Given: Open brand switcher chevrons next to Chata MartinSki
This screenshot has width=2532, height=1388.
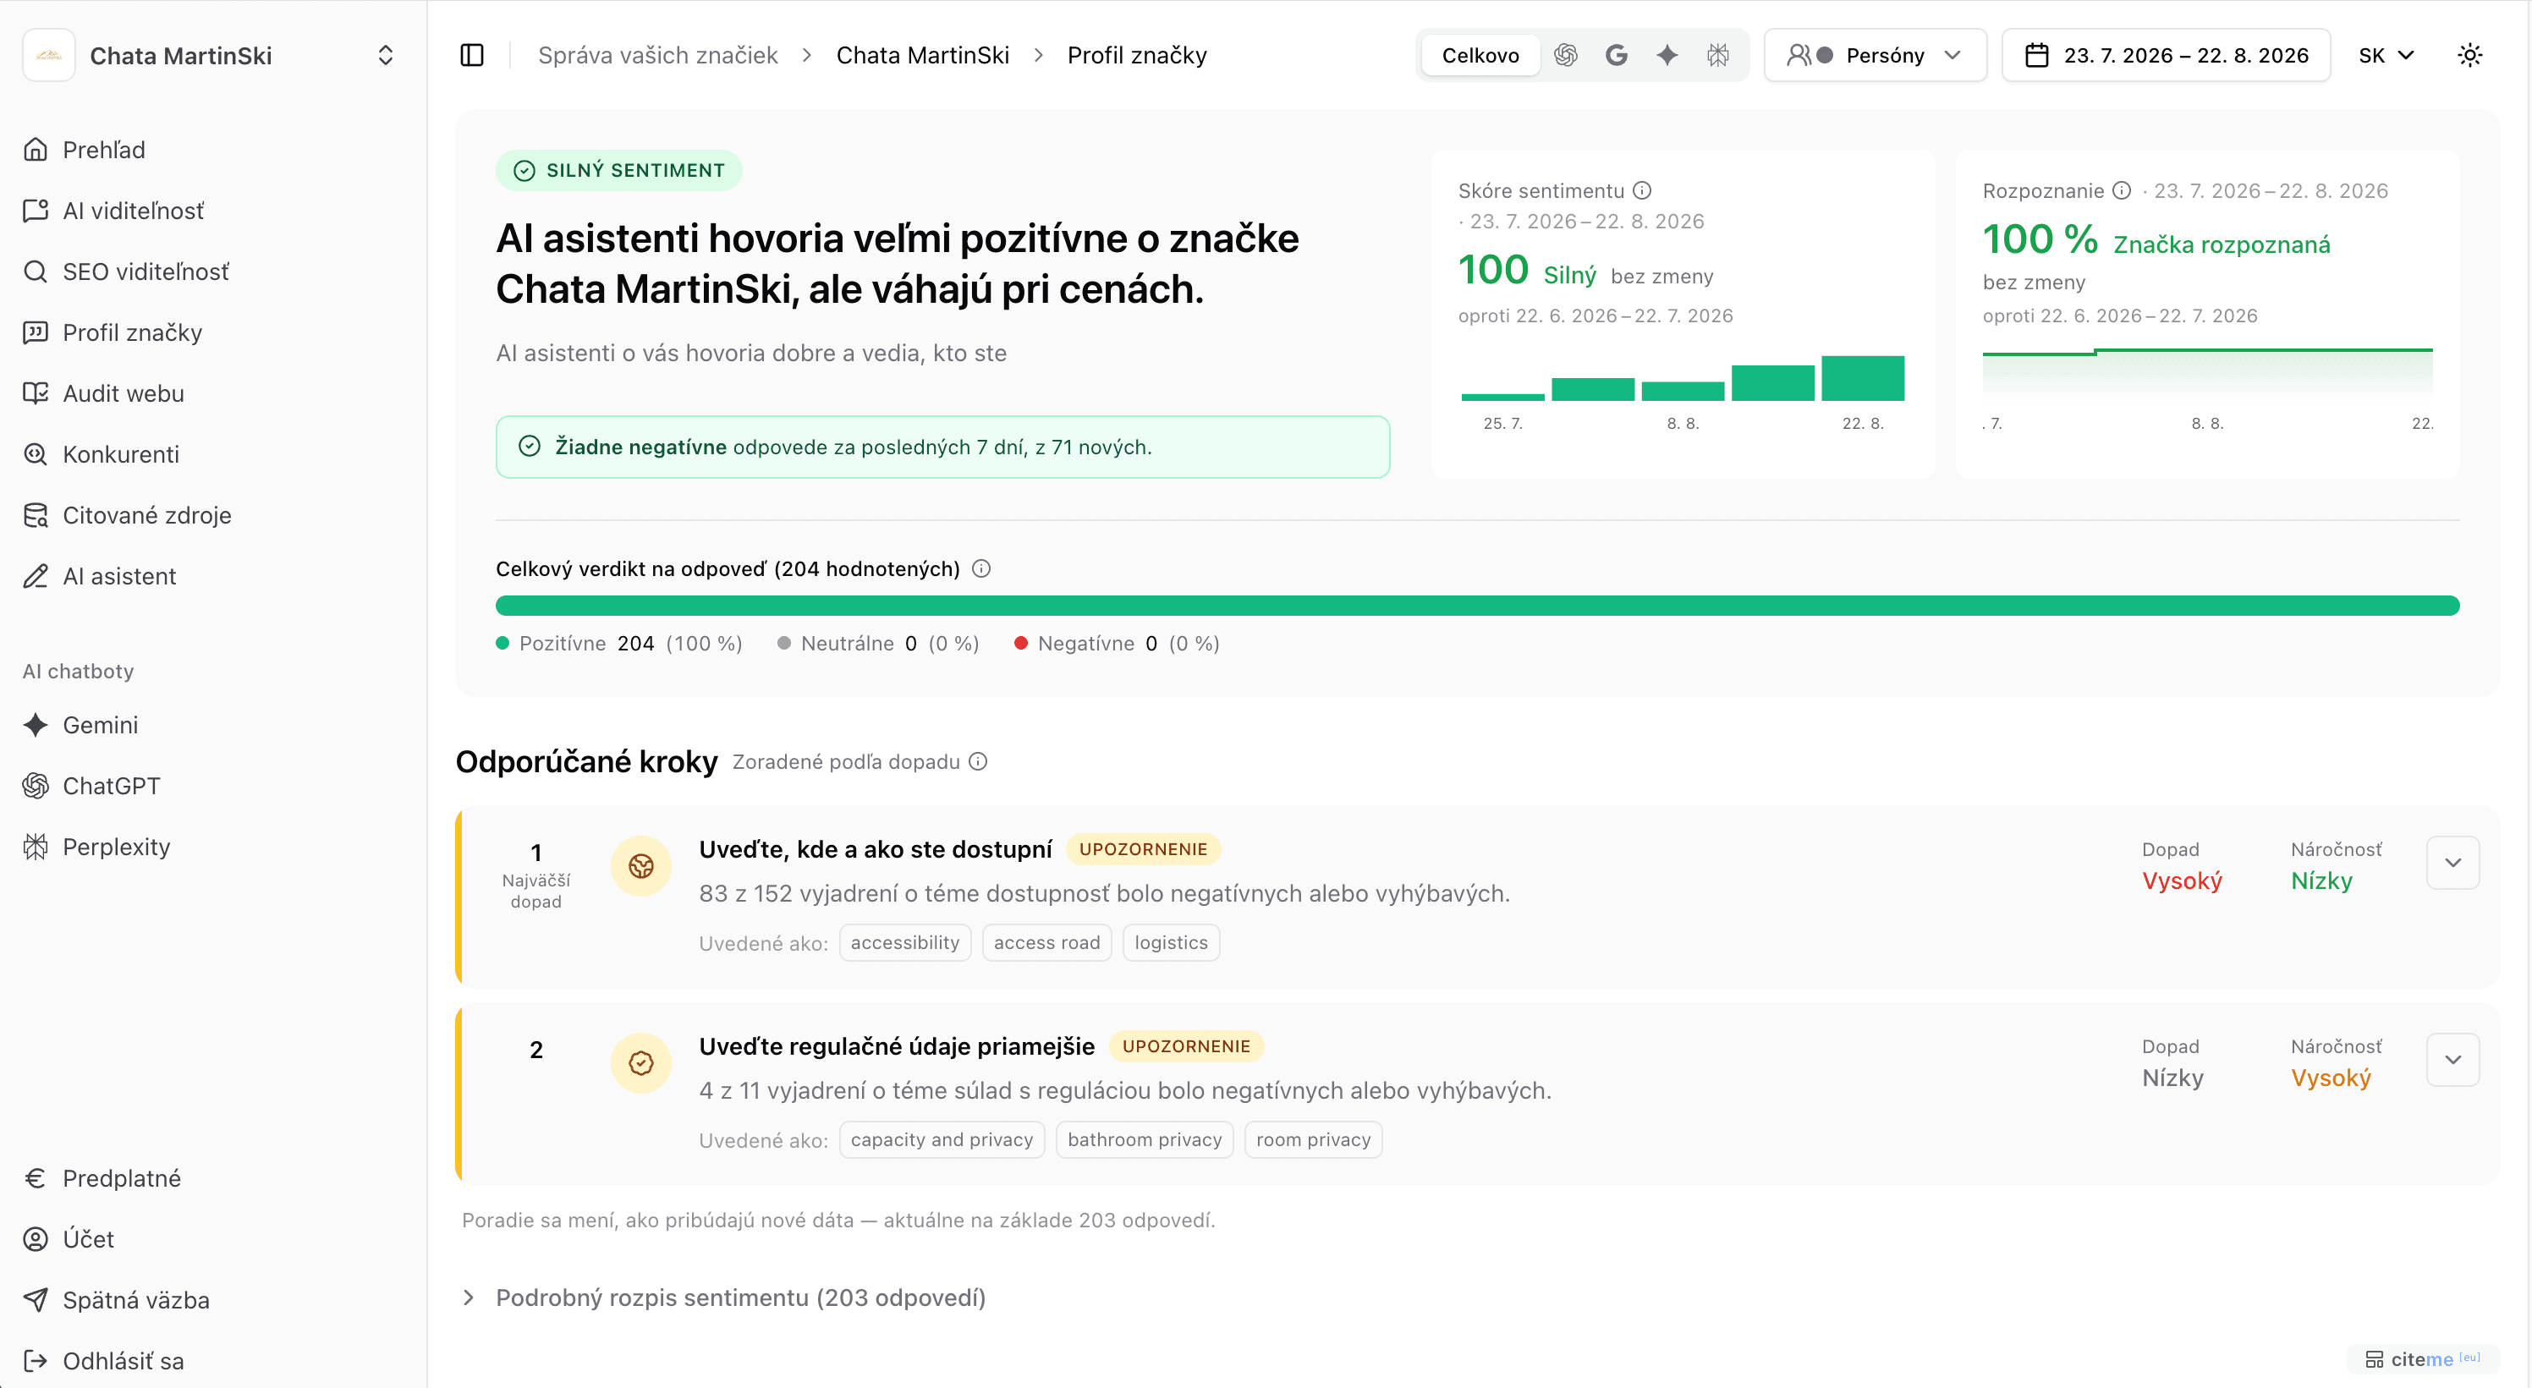Looking at the screenshot, I should pyautogui.click(x=385, y=55).
